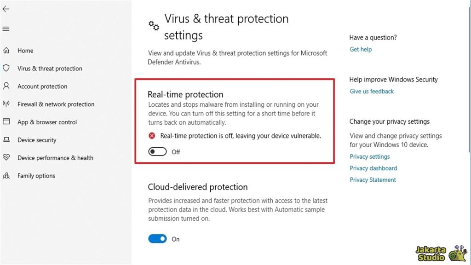Click the Device performance & health heart icon
The height and width of the screenshot is (265, 471).
[x=7, y=158]
